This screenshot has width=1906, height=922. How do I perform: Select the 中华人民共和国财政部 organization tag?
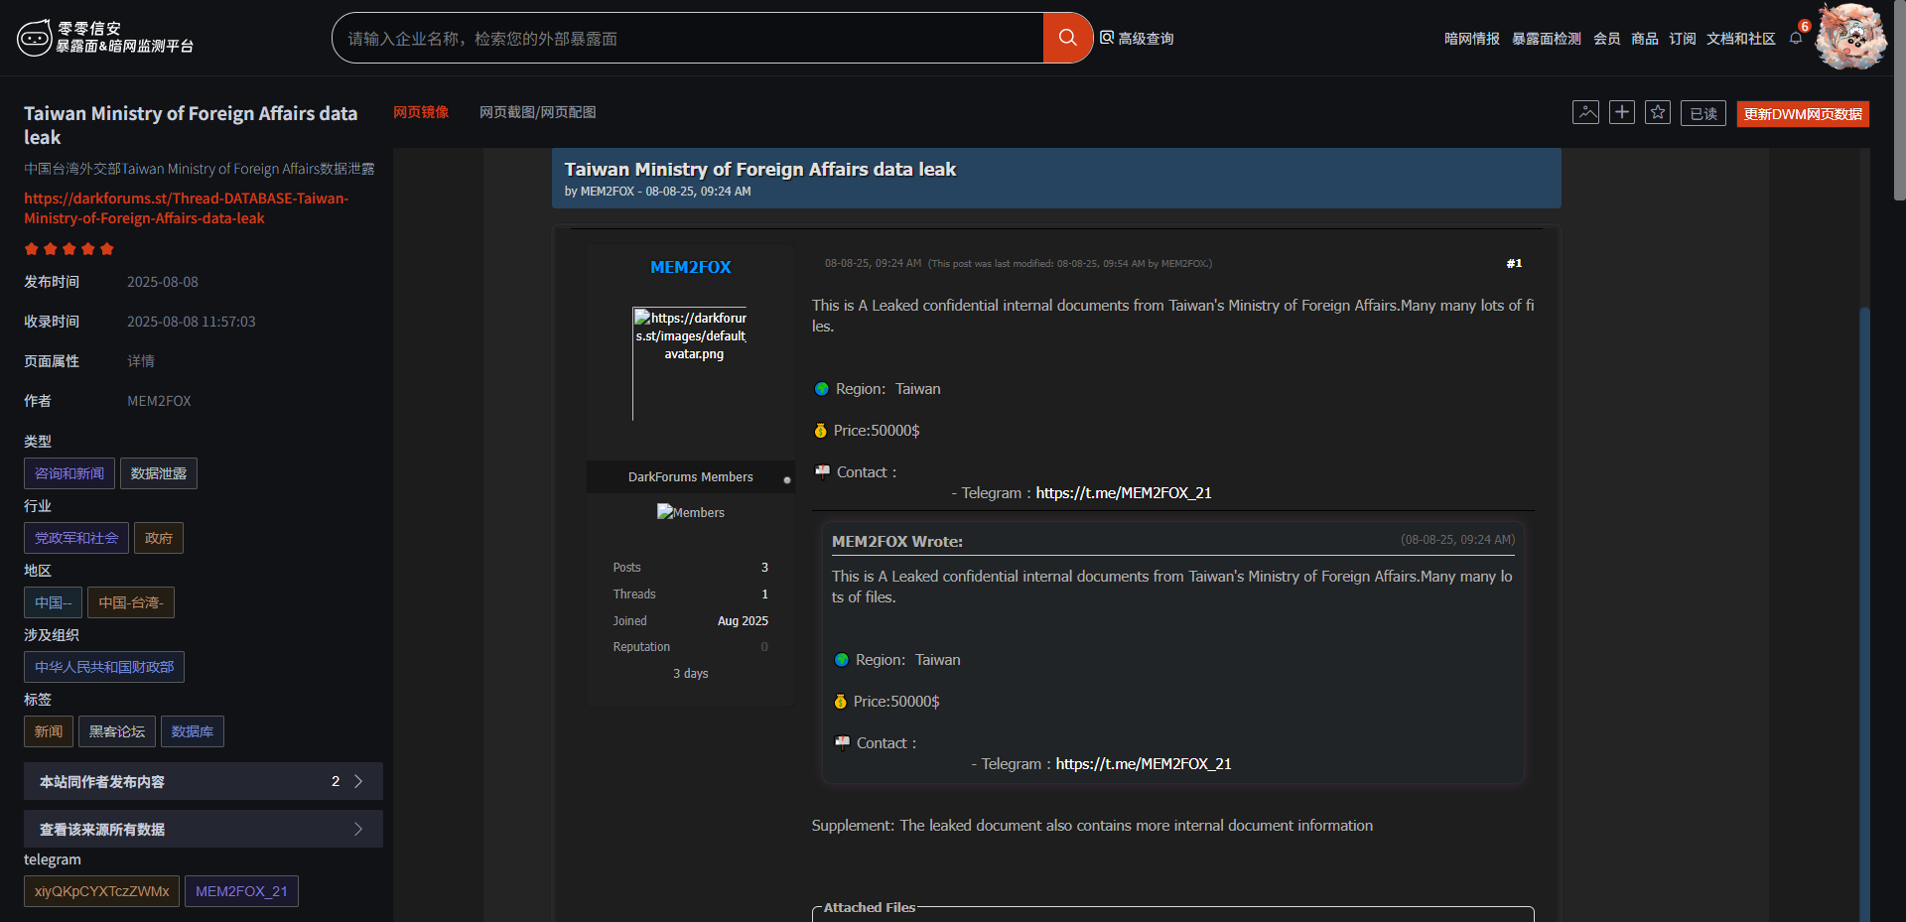(x=104, y=667)
